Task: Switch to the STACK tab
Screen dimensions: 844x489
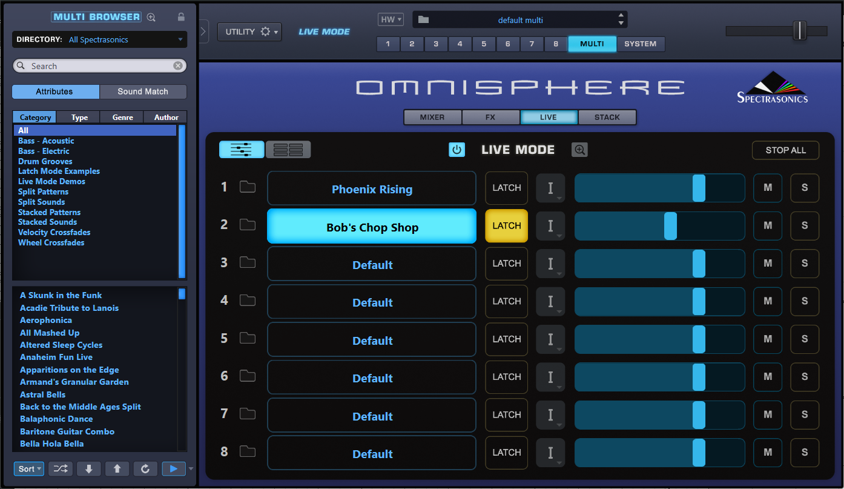Action: [607, 117]
